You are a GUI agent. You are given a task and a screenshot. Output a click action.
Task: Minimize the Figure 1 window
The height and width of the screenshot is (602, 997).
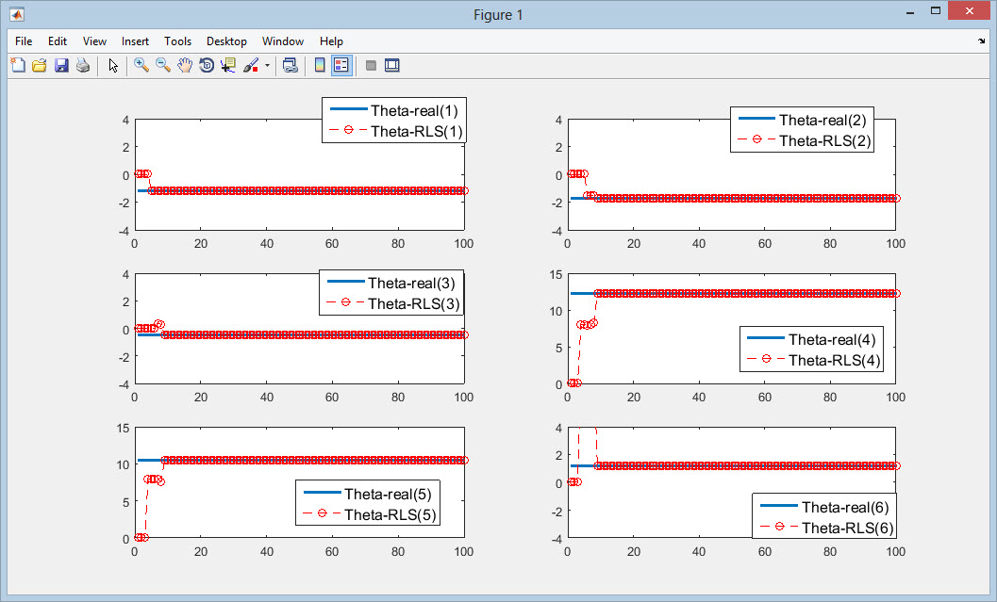(910, 11)
